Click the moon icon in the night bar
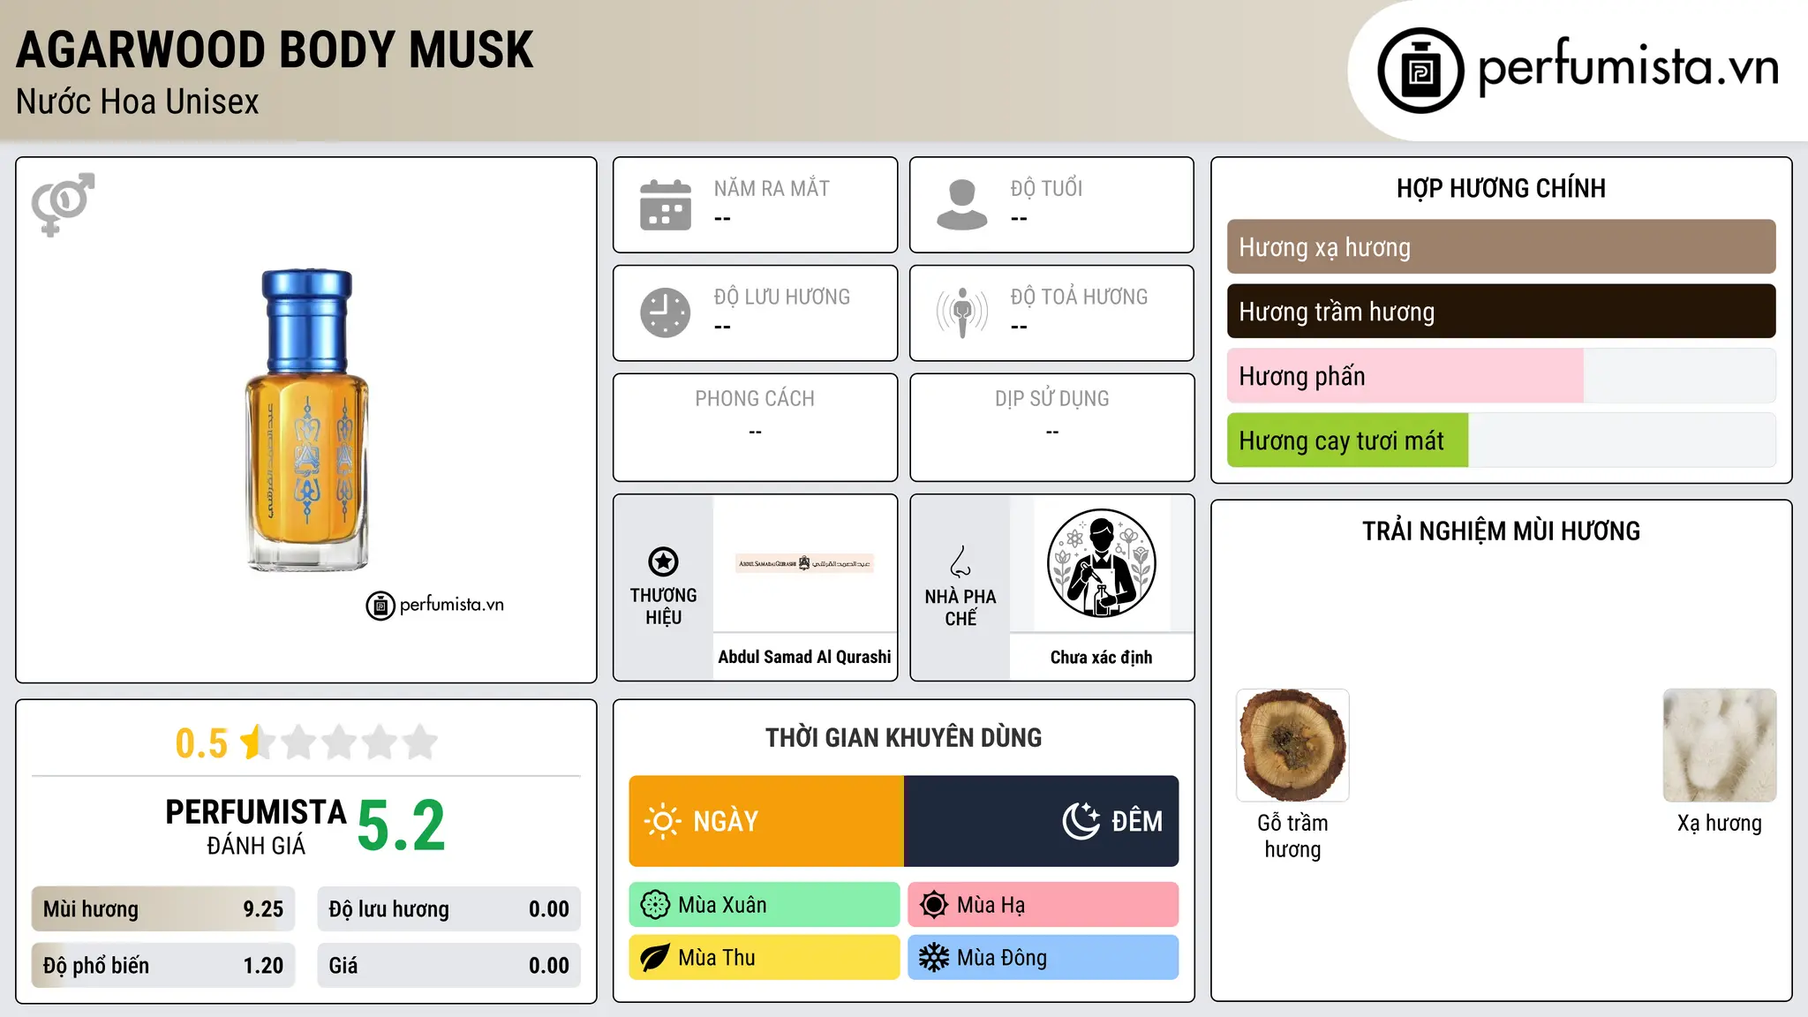This screenshot has width=1808, height=1017. pyautogui.click(x=1081, y=821)
